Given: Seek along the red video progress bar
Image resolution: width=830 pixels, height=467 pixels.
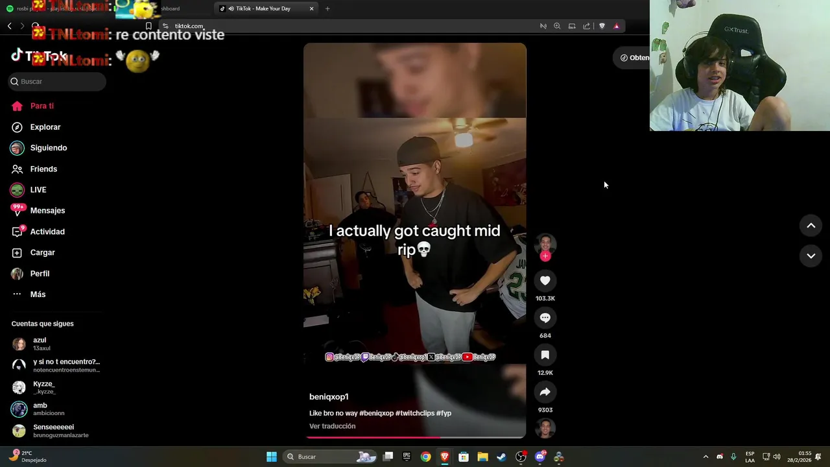Looking at the screenshot, I should click(414, 437).
